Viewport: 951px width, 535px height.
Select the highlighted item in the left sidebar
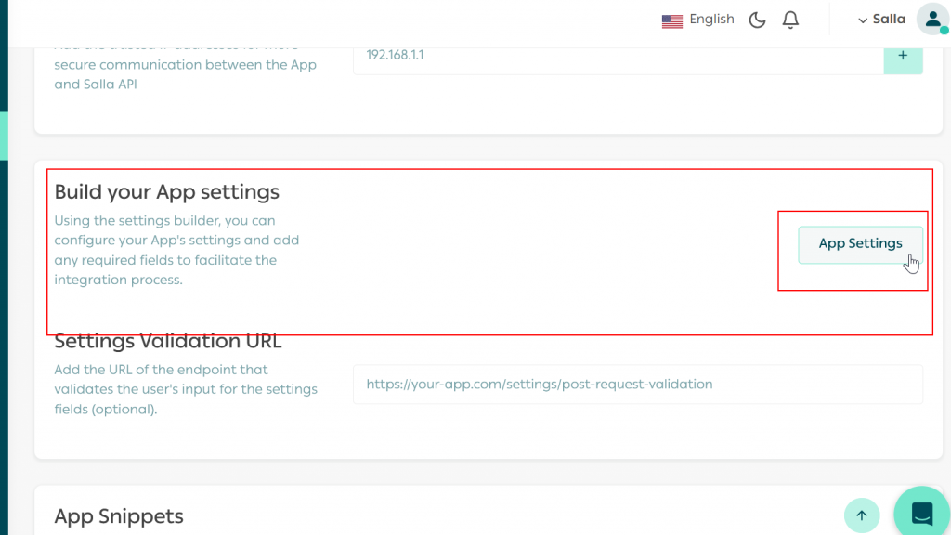[3, 136]
